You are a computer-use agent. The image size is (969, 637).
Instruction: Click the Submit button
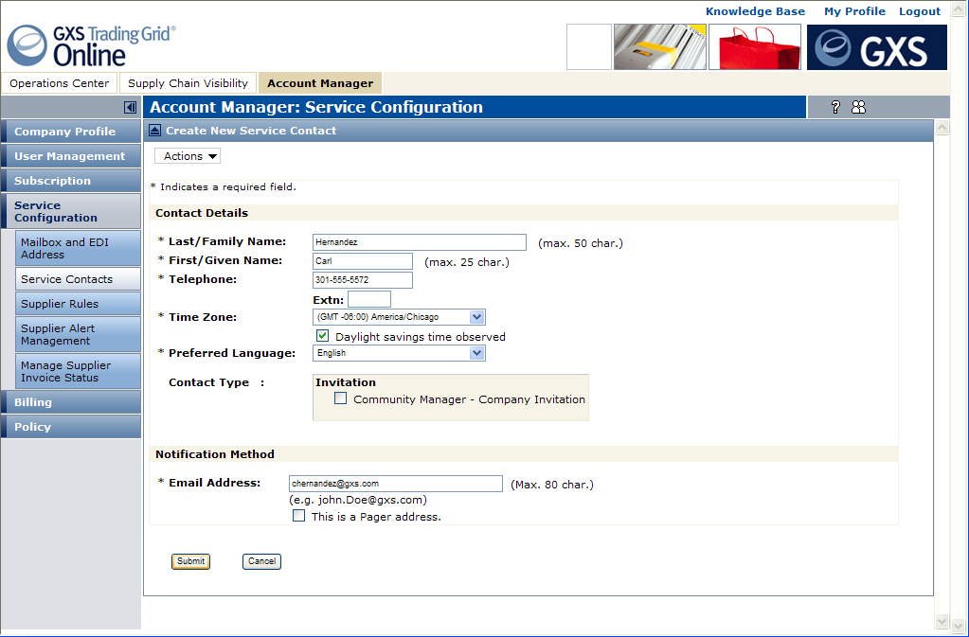(190, 561)
